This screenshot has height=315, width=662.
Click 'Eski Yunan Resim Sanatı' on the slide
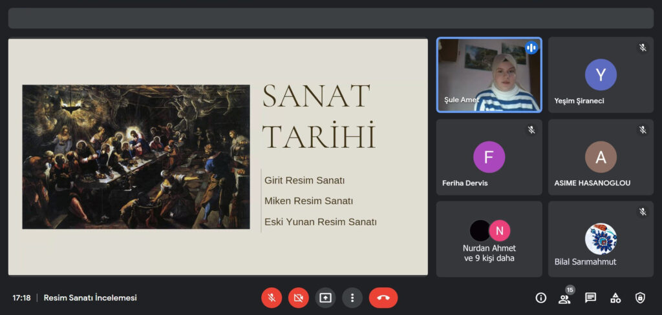coord(321,222)
